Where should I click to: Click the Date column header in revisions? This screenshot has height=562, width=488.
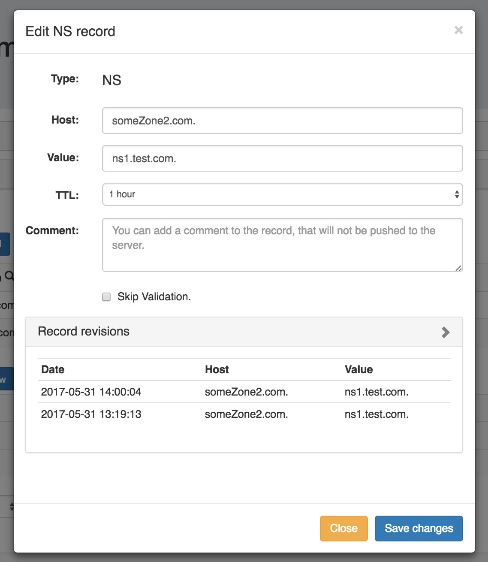(x=53, y=369)
